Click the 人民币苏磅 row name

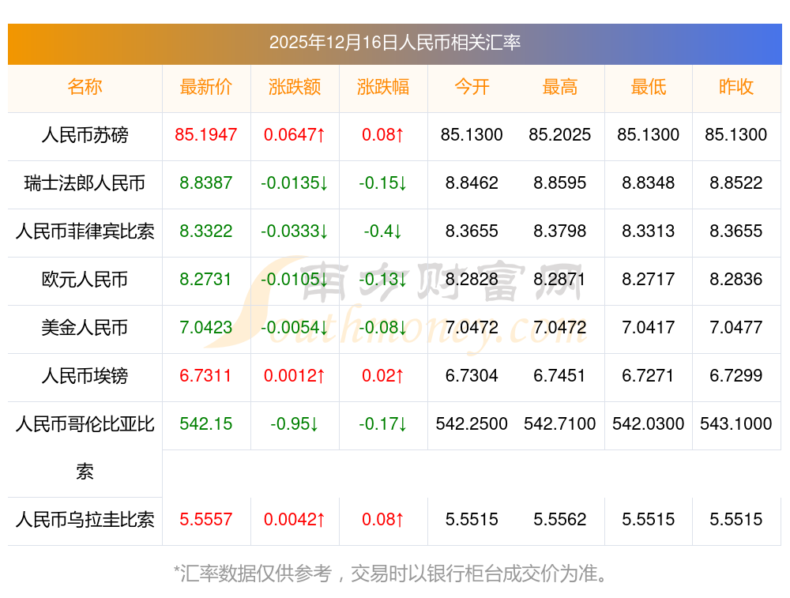tap(85, 135)
